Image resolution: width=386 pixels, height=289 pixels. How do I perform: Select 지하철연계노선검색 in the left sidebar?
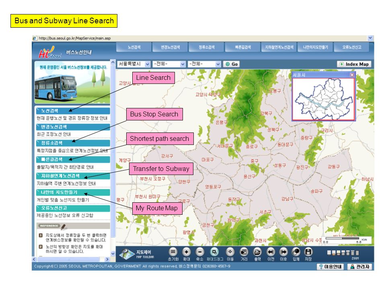click(73, 176)
